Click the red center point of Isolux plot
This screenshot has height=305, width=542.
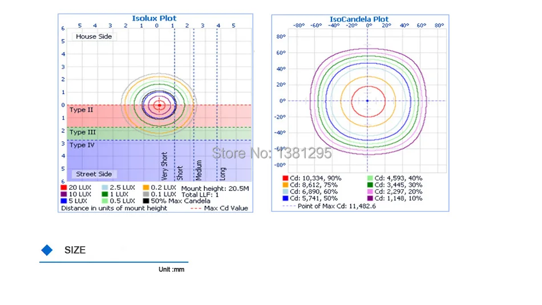159,105
